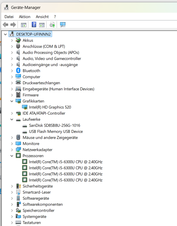Click the Forward arrow toolbar icon
The image size is (177, 226).
point(13,25)
